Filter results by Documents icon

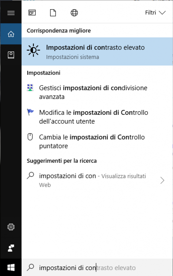(x=53, y=13)
